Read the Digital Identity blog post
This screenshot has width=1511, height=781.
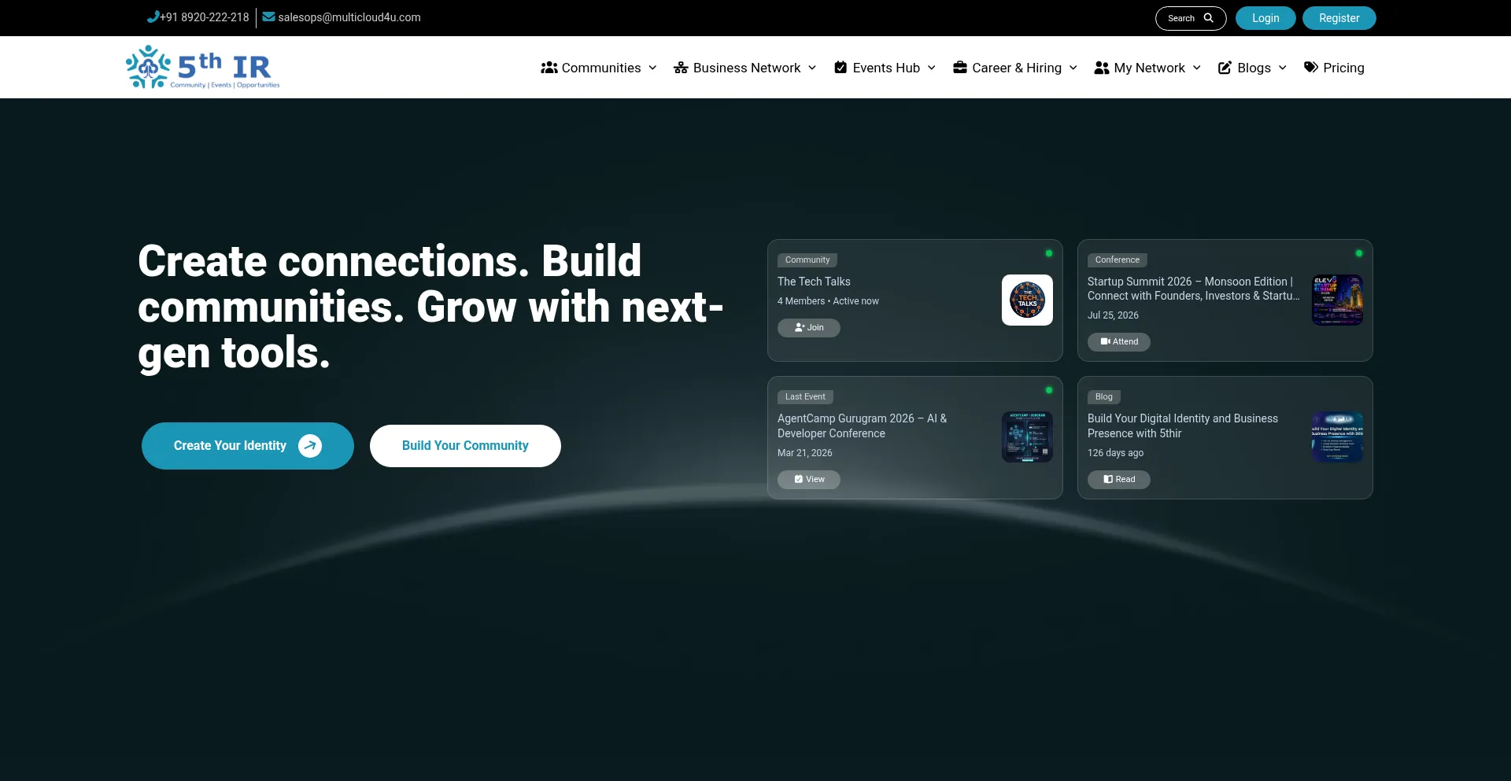tap(1119, 479)
